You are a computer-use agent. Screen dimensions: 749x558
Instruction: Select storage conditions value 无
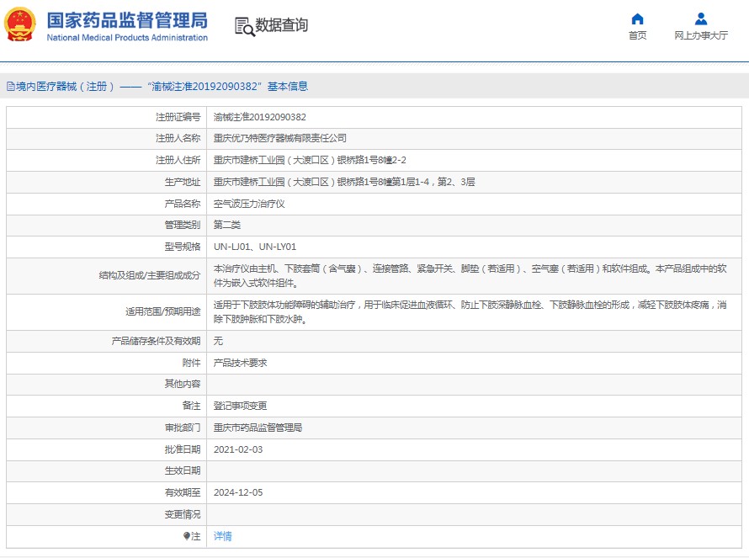click(x=218, y=341)
